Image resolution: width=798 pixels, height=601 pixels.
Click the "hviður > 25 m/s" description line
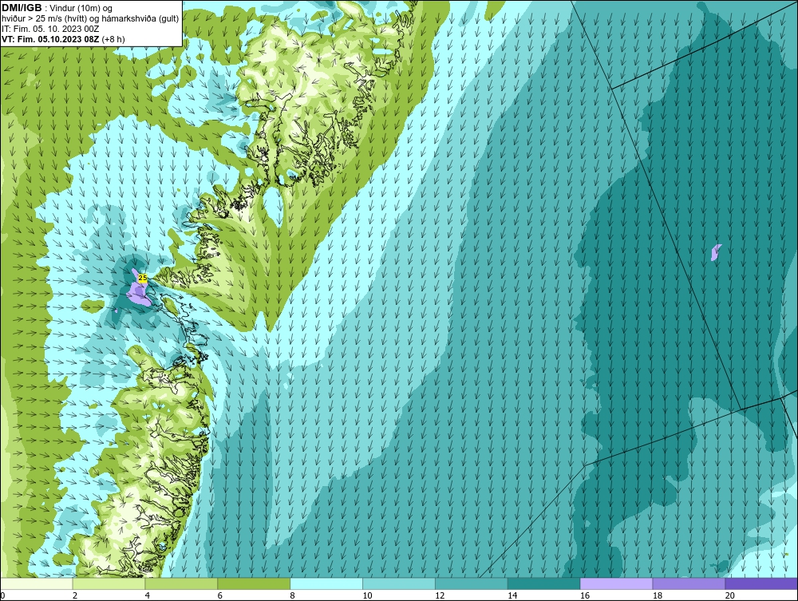(90, 19)
